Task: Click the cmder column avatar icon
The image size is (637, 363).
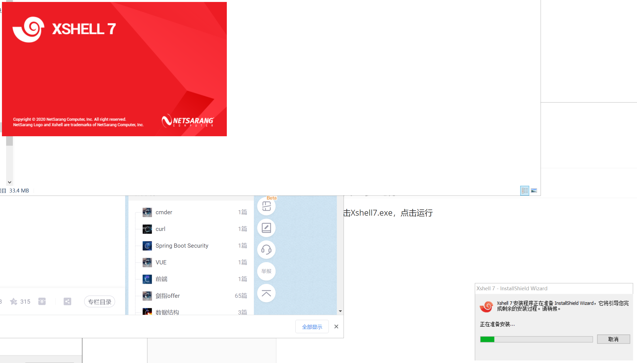Action: (147, 212)
